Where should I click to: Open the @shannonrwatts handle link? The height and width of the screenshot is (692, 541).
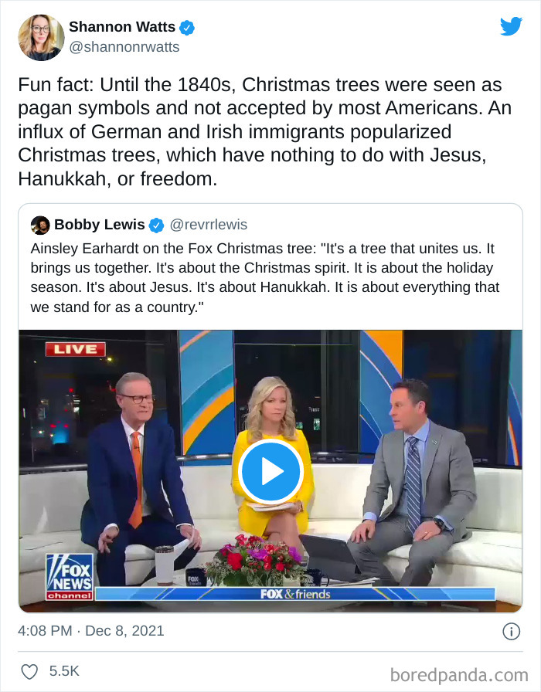(124, 47)
